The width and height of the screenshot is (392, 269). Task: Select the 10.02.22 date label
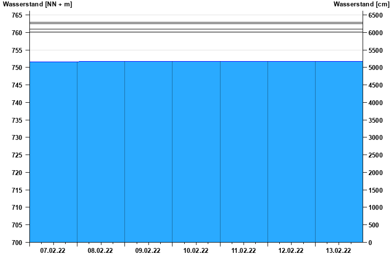pyautogui.click(x=196, y=251)
